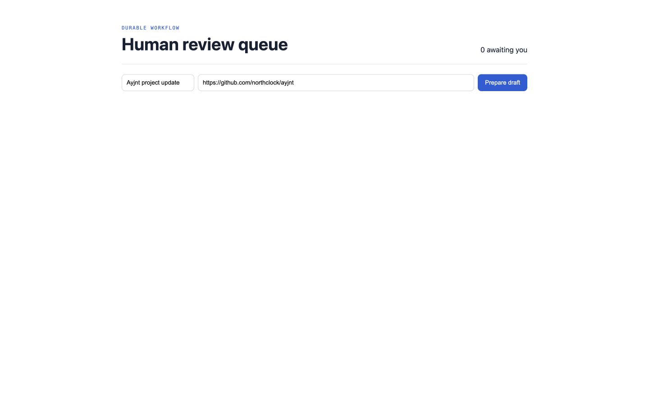Click the '0 awaiting you' counter text
649x406 pixels.
click(x=503, y=50)
